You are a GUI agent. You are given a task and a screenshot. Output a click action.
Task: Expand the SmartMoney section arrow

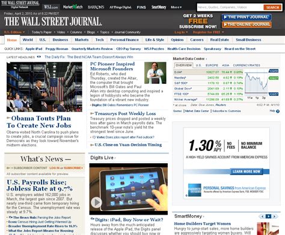(203, 216)
